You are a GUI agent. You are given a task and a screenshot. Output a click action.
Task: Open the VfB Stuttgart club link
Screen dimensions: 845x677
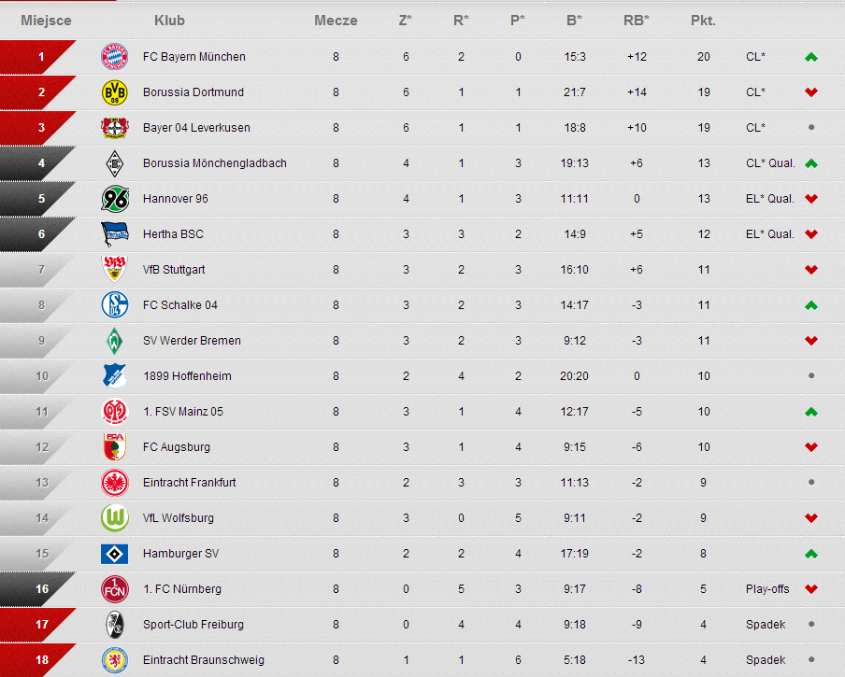[x=174, y=270]
